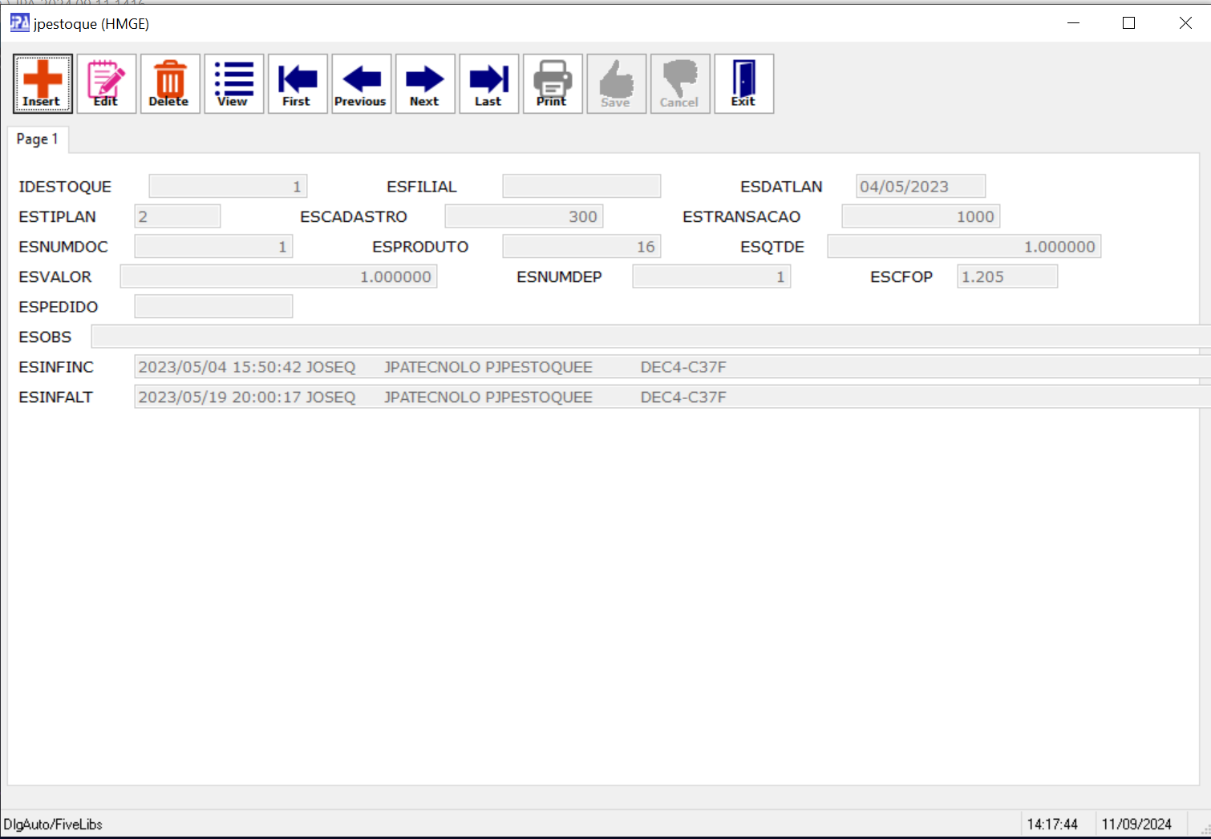Image resolution: width=1211 pixels, height=839 pixels.
Task: Jump to First record
Action: coord(297,83)
